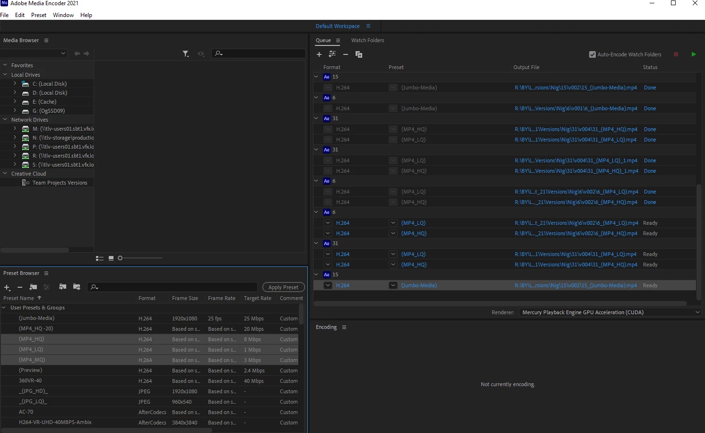Click into Preset Browser search field

tap(173, 287)
